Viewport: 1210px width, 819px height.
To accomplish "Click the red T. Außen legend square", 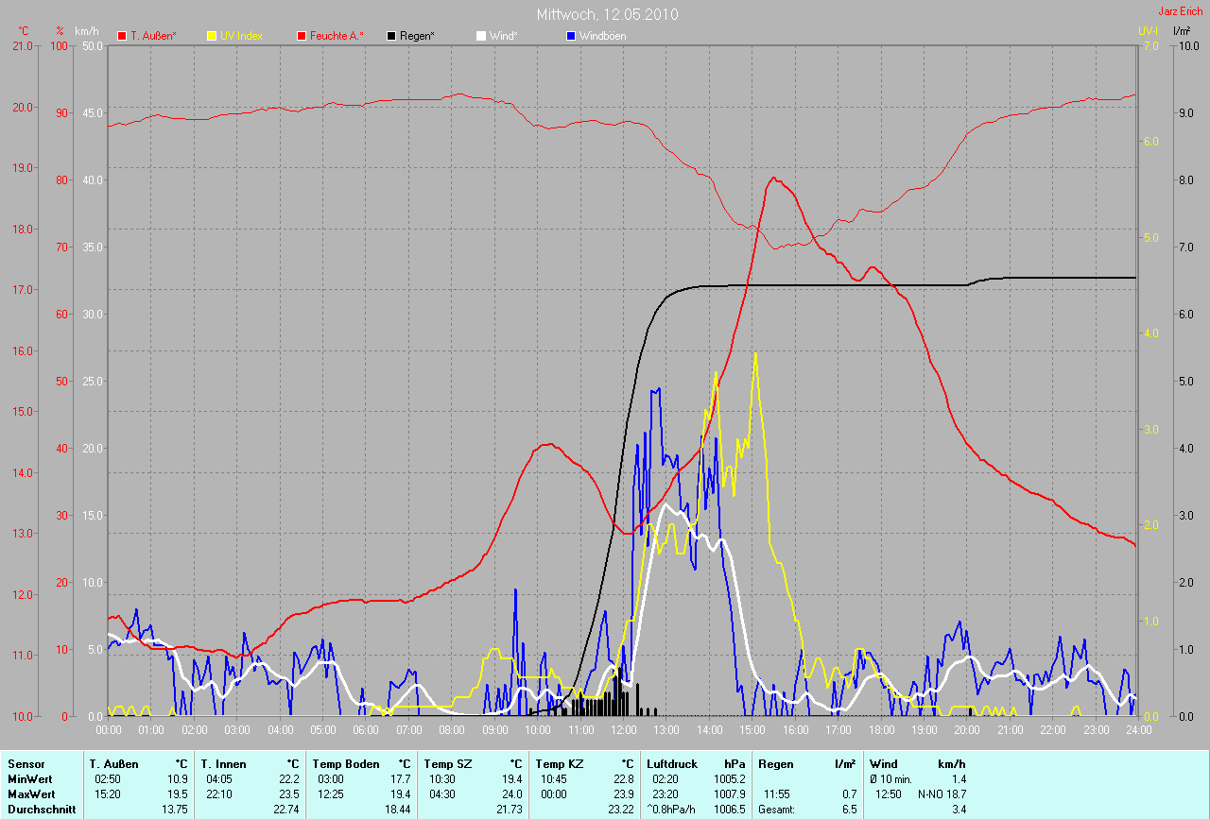I will click(x=122, y=36).
